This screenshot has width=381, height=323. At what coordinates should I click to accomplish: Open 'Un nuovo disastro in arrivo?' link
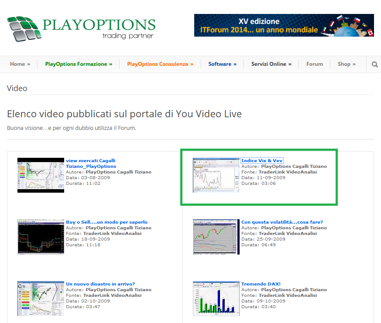click(x=100, y=284)
